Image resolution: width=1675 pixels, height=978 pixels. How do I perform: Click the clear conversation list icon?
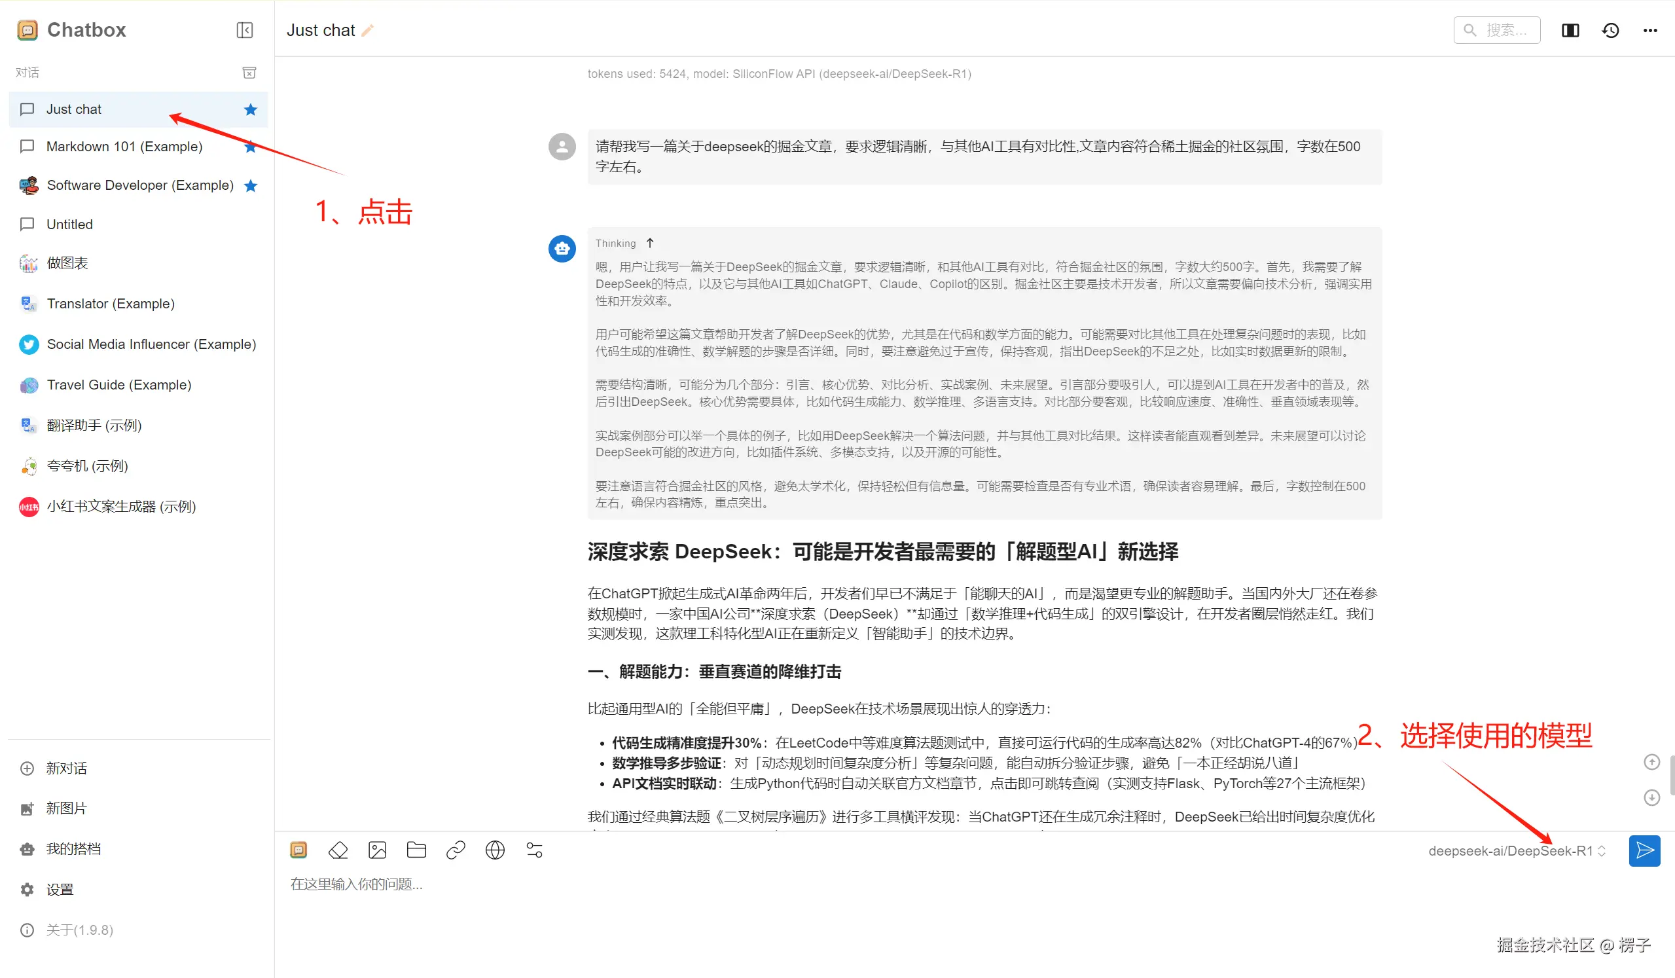[x=249, y=73]
